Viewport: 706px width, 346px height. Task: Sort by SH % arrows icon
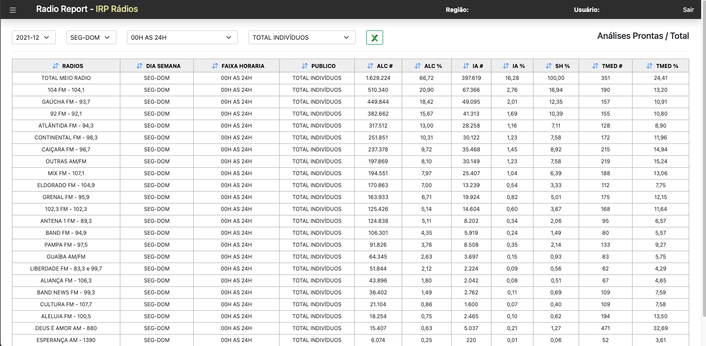click(549, 66)
